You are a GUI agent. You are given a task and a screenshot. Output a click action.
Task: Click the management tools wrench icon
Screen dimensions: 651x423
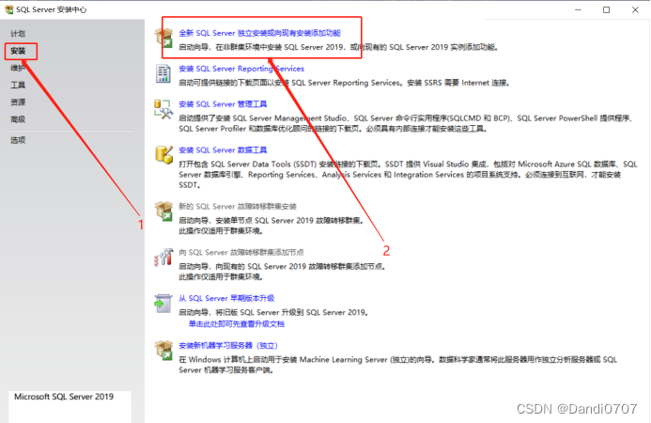163,109
